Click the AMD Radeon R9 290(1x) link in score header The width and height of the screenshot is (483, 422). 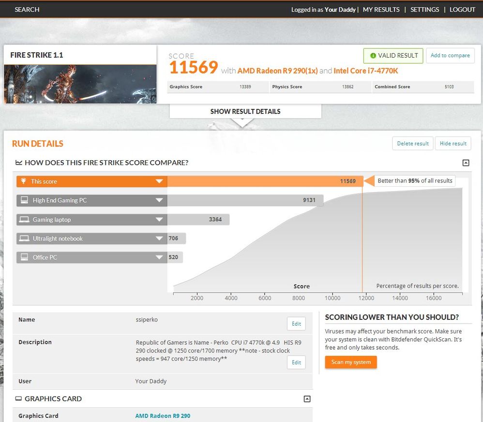(277, 71)
